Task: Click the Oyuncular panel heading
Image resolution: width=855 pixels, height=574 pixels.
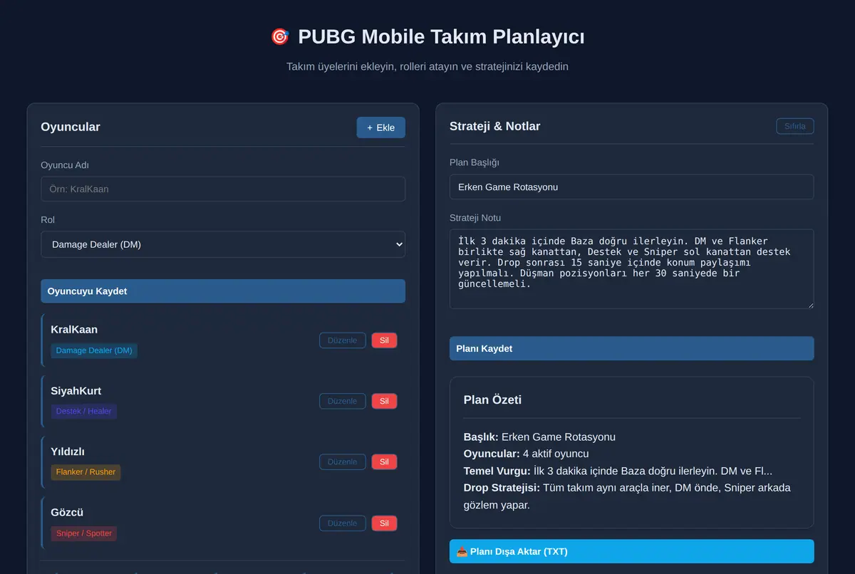Action: [x=71, y=127]
